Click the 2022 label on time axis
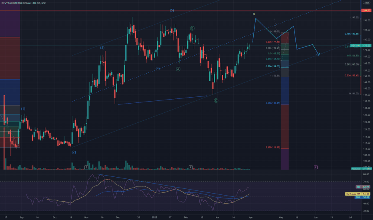Screen dimensions: 373x220 [x=154, y=217]
